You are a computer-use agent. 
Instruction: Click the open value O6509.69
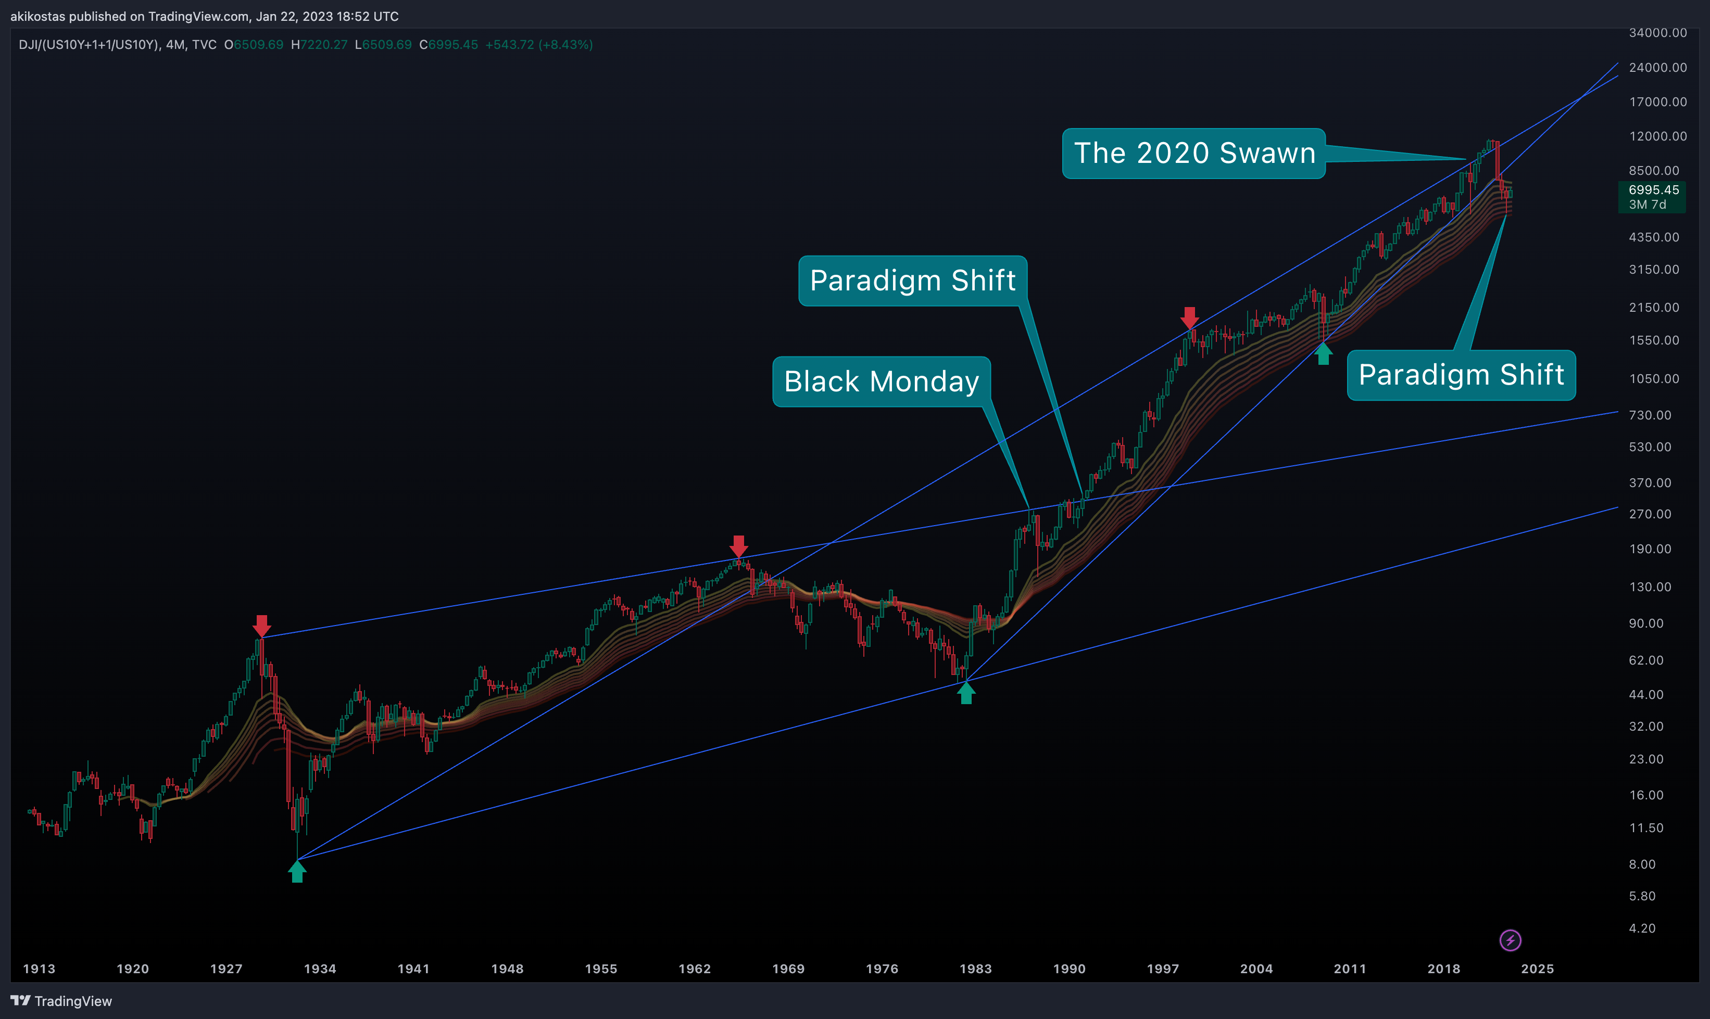coord(254,45)
